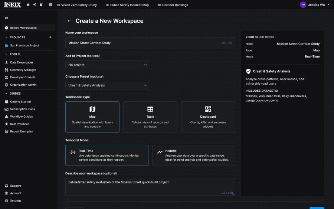
Task: Click the workspace name input field
Action: click(x=150, y=43)
